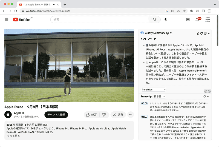Share this page from address bar
The image size is (219, 147).
click(178, 11)
